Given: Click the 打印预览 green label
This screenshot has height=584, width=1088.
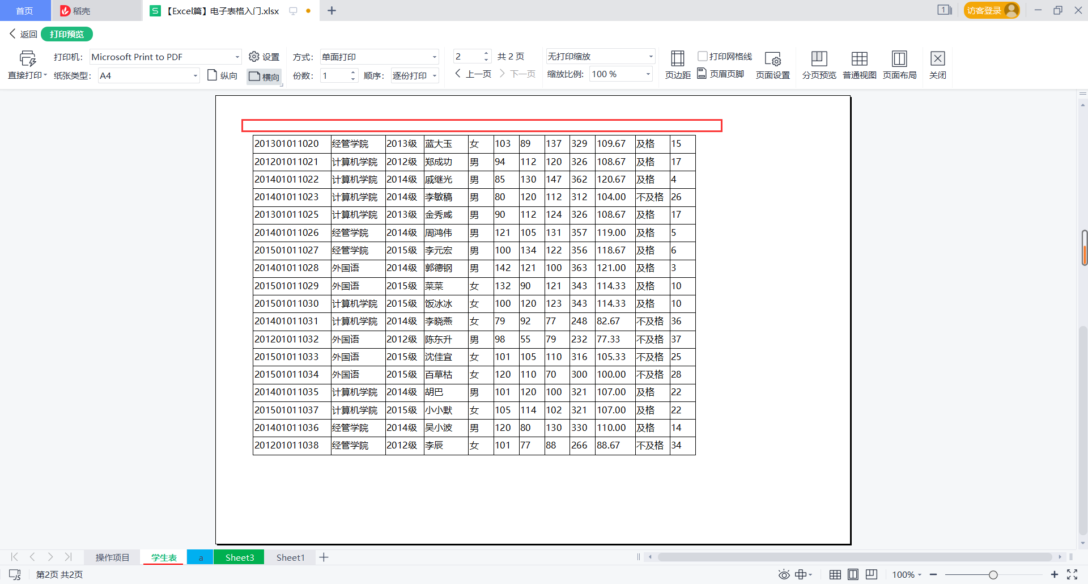Looking at the screenshot, I should (67, 34).
